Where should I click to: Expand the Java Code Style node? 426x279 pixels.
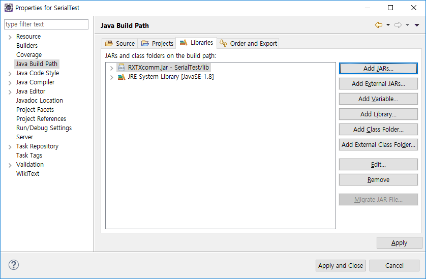(10, 74)
